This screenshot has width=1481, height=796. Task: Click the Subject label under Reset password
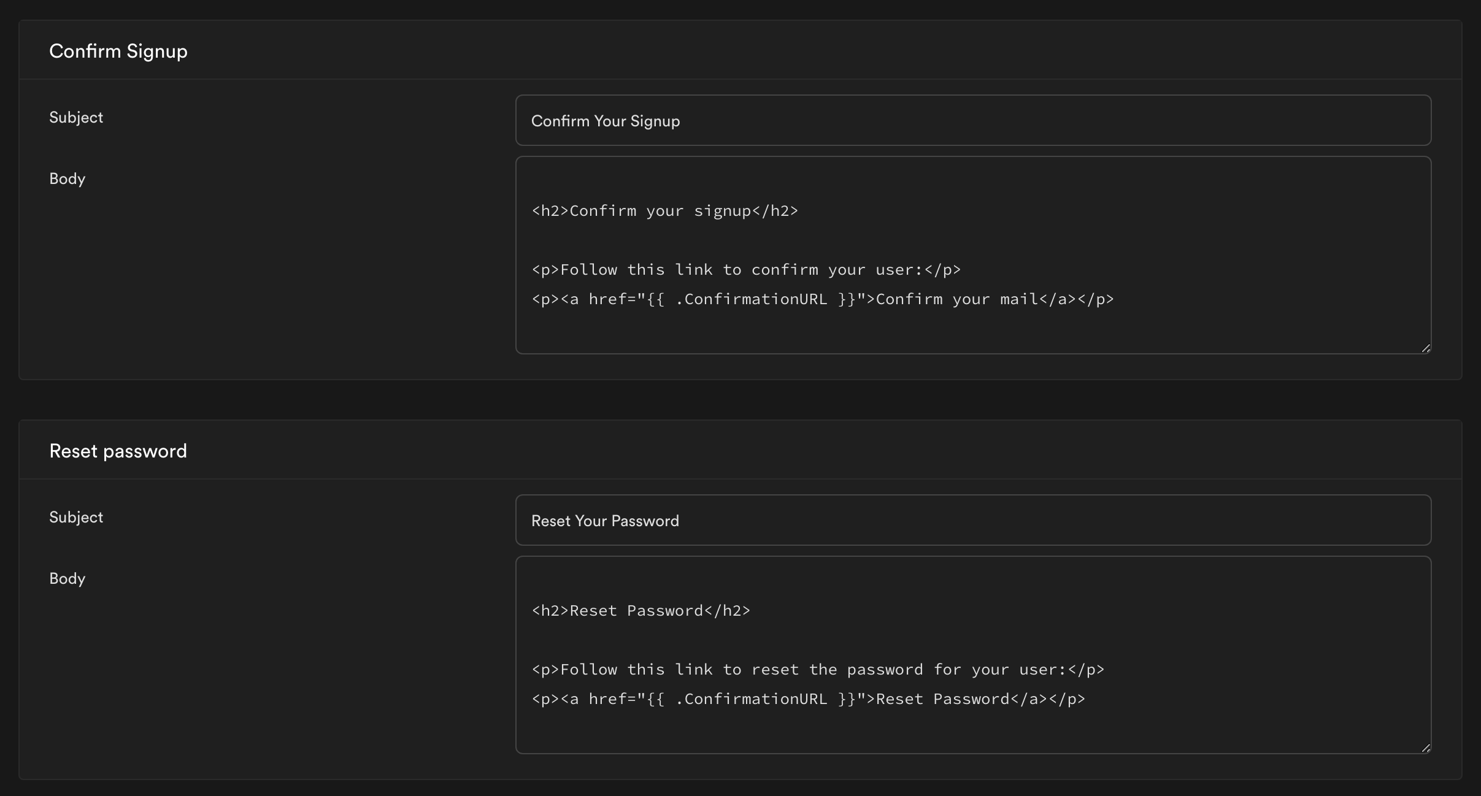coord(76,517)
